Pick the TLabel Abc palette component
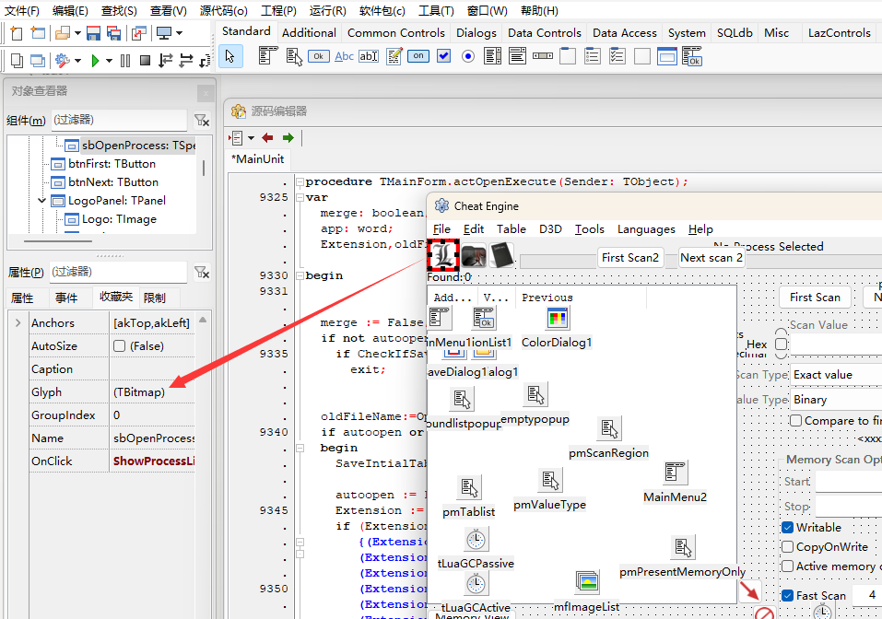Screen dimensions: 882x619 click(344, 56)
